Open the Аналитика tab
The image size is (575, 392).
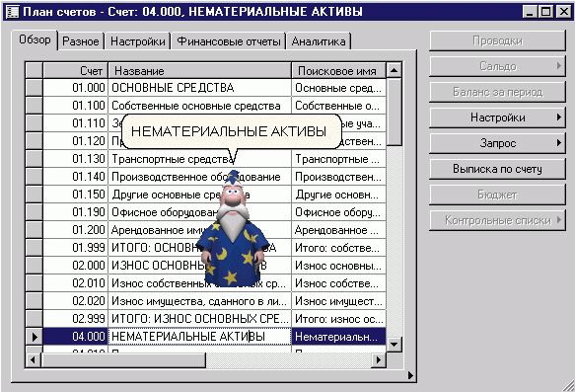click(319, 41)
